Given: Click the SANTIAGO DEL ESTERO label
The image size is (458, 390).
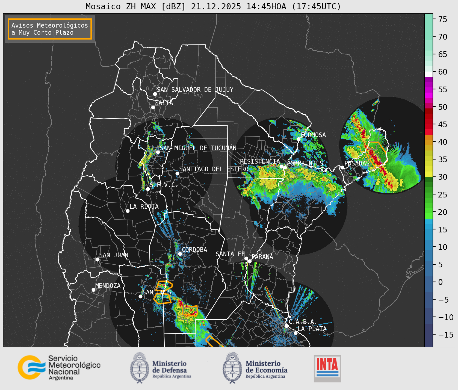Looking at the screenshot, I should pyautogui.click(x=214, y=169).
